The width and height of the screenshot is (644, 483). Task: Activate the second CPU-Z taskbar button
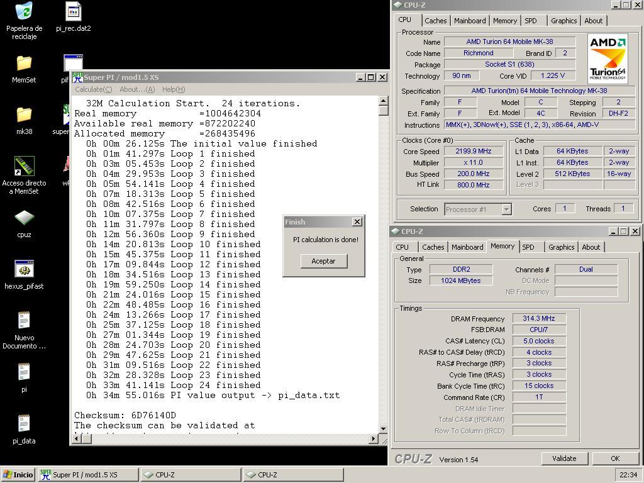click(294, 475)
